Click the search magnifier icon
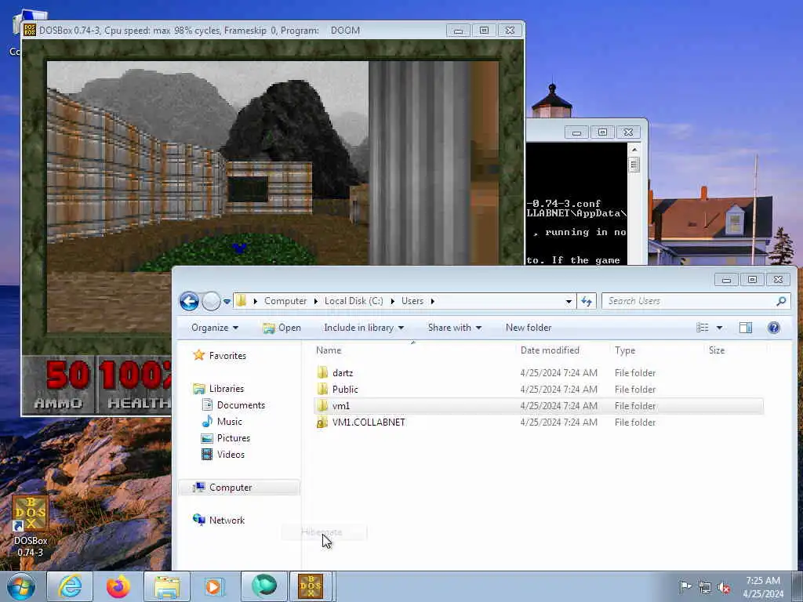 pyautogui.click(x=781, y=301)
